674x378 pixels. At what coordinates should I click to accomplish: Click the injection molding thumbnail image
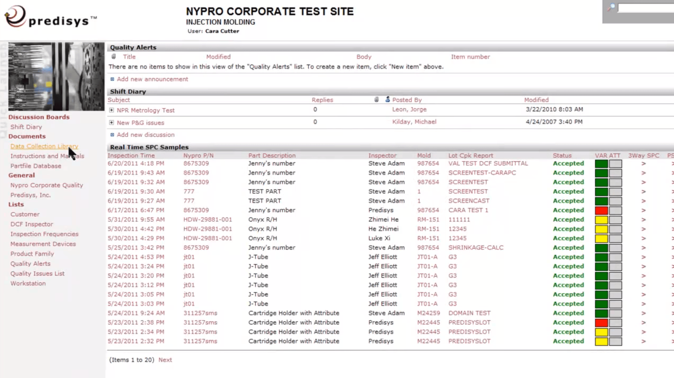pos(56,77)
